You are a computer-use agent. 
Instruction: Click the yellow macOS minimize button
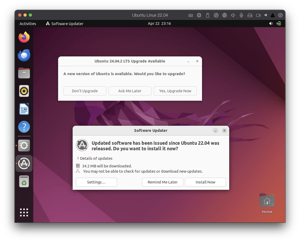click(x=25, y=15)
